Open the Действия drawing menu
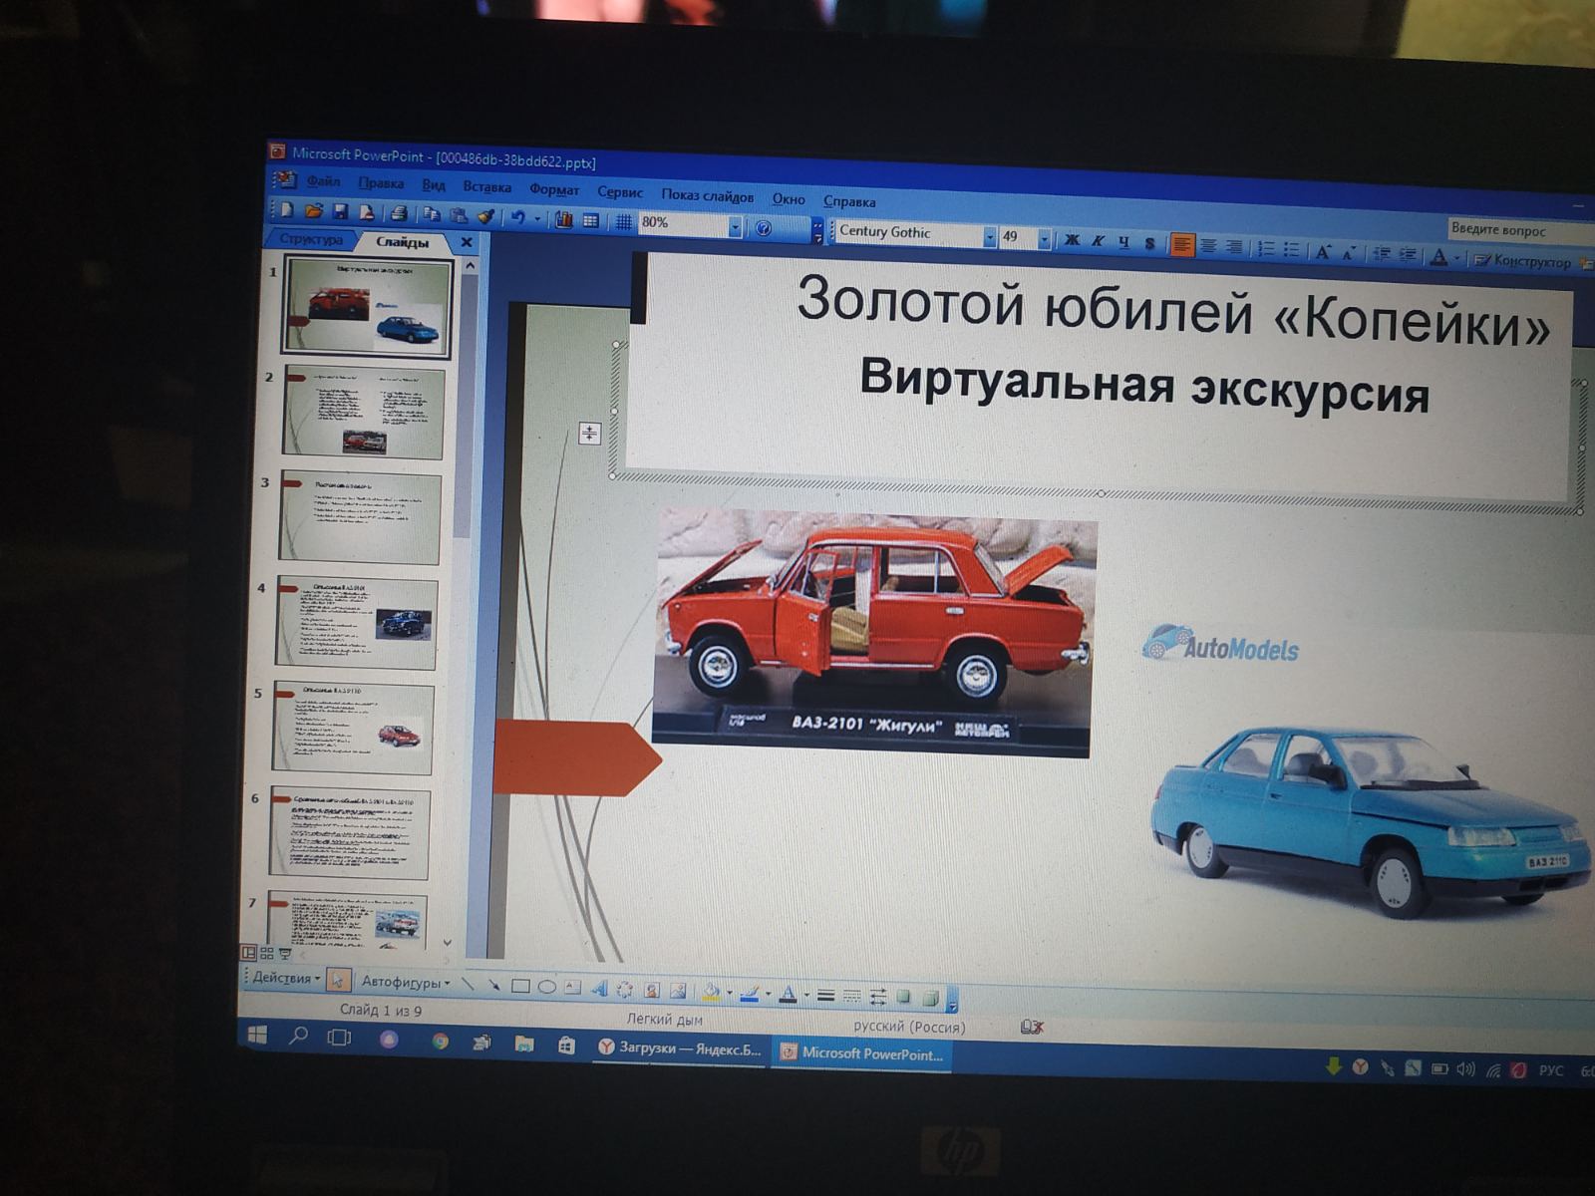 (x=285, y=978)
